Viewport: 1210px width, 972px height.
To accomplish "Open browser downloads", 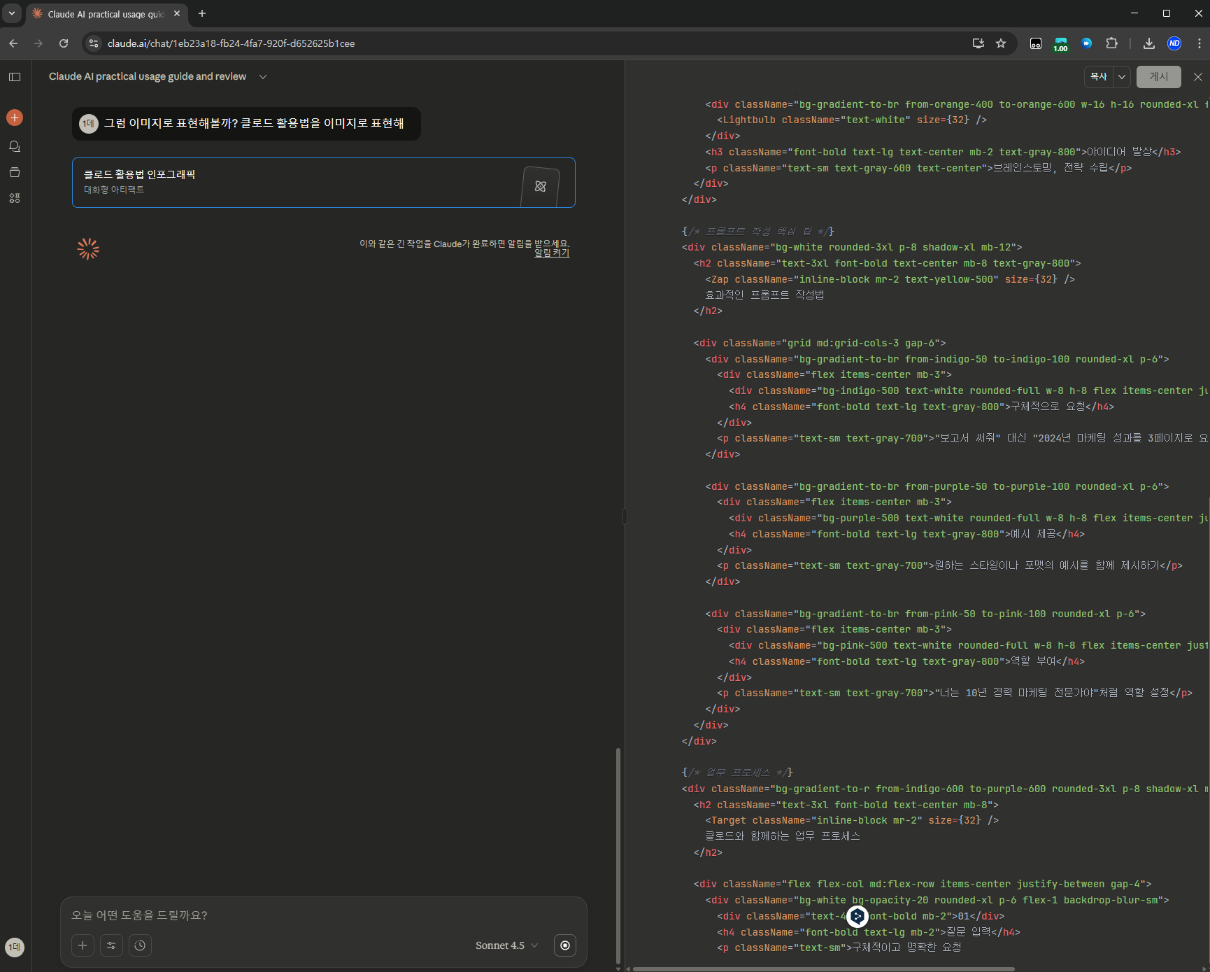I will point(1148,43).
